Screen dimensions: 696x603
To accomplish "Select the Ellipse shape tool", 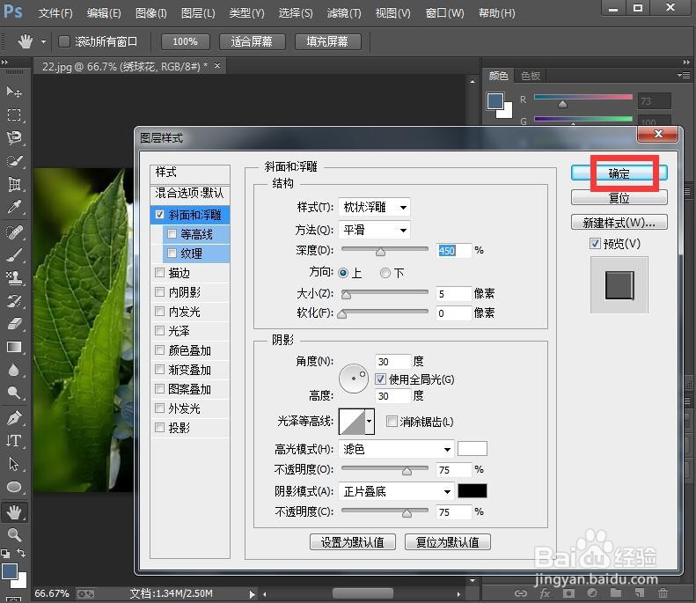I will [14, 487].
